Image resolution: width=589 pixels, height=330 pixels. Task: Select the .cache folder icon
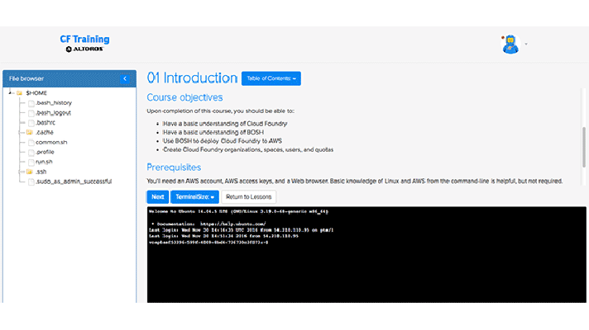coord(29,132)
